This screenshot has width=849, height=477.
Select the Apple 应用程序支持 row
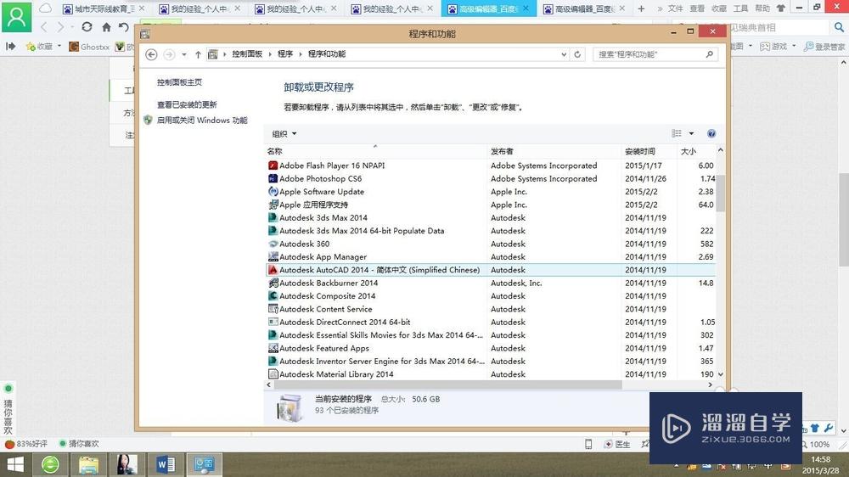(491, 205)
